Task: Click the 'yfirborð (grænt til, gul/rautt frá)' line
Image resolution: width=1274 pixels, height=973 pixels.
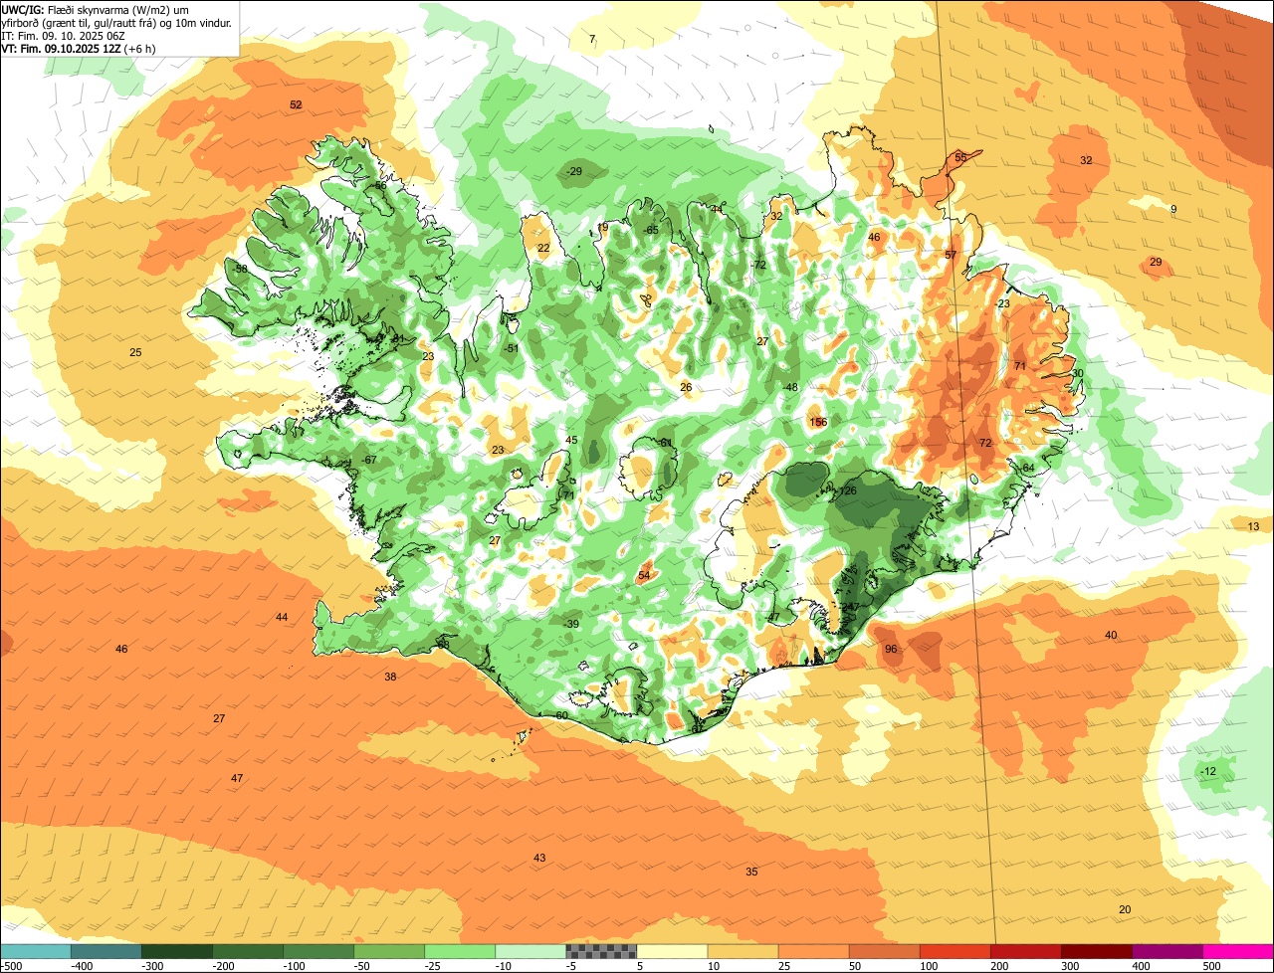Action: coord(117,22)
